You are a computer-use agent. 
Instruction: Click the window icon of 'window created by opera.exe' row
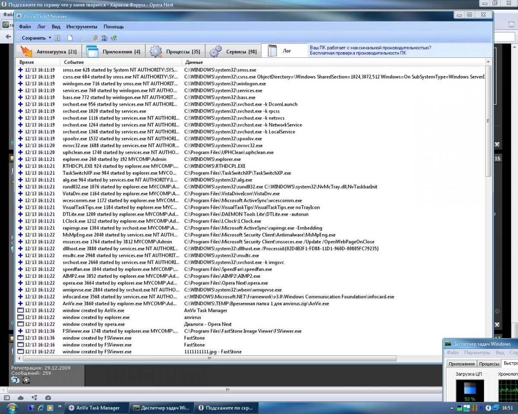[20, 324]
